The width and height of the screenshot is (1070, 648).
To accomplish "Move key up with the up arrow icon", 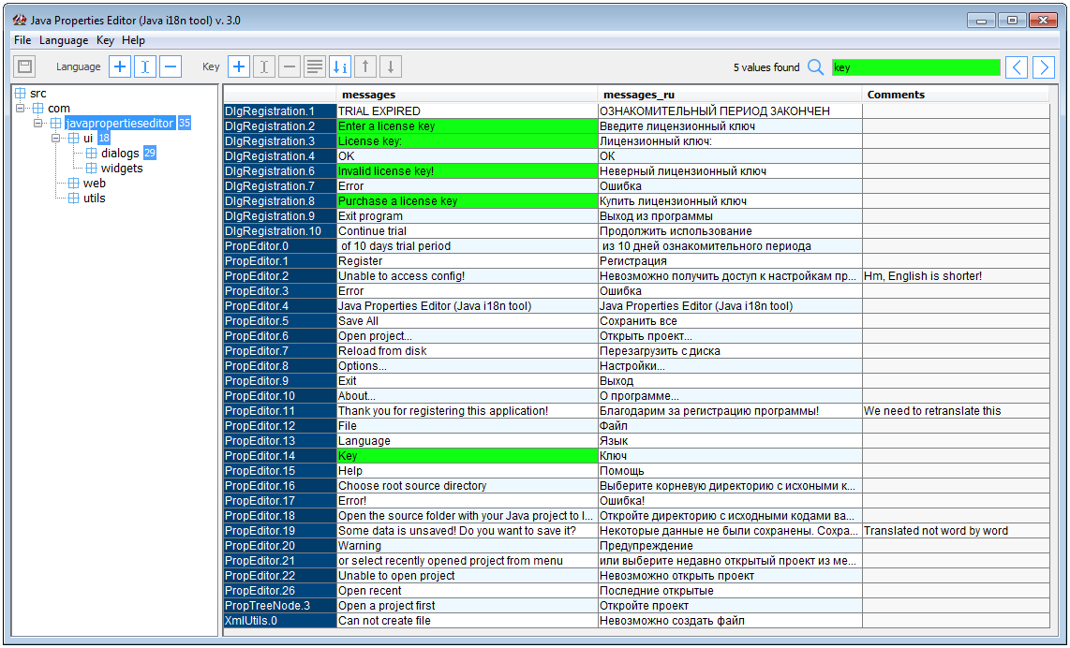I will click(x=365, y=66).
